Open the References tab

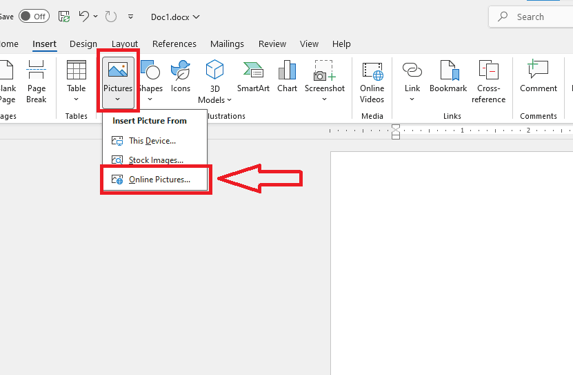(x=174, y=44)
